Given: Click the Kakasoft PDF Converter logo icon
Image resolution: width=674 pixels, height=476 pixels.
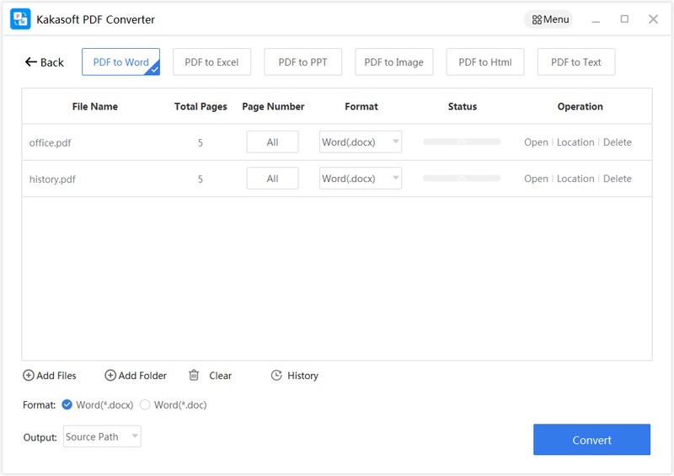Looking at the screenshot, I should point(20,19).
